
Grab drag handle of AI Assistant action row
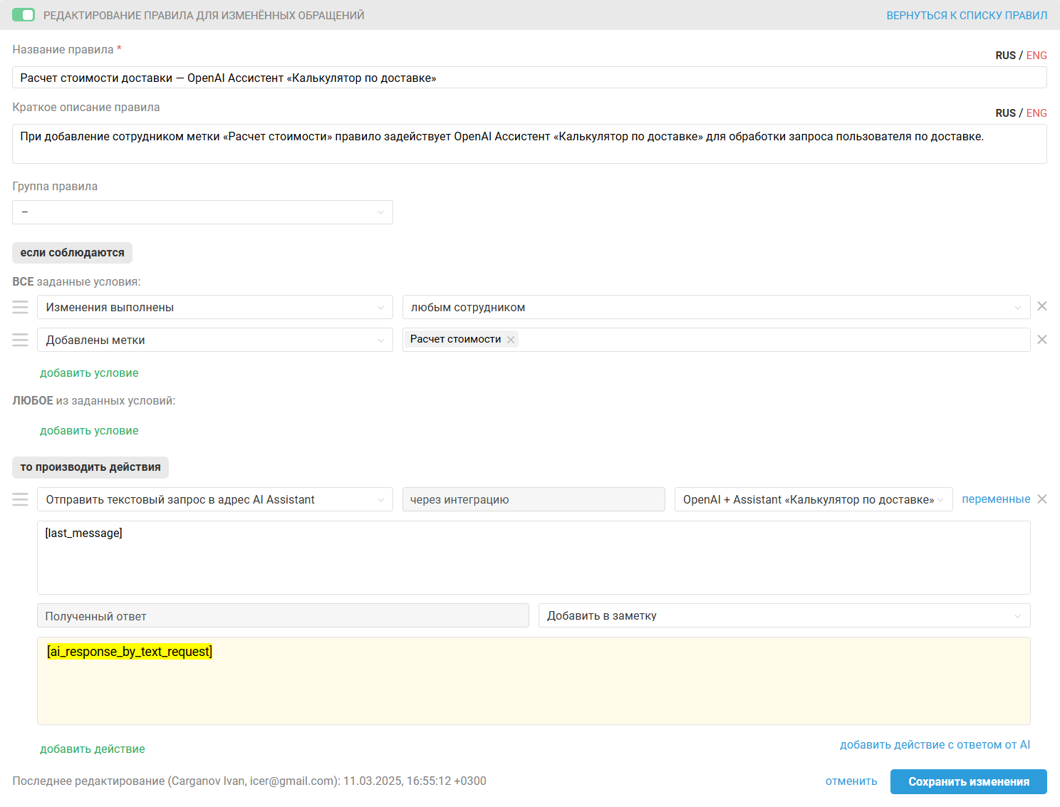point(21,499)
